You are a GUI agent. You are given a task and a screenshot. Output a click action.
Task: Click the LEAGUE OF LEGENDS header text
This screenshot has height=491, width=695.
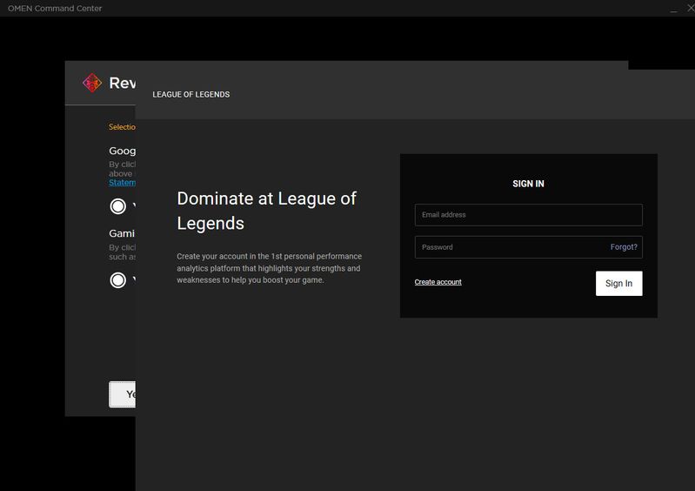[191, 95]
